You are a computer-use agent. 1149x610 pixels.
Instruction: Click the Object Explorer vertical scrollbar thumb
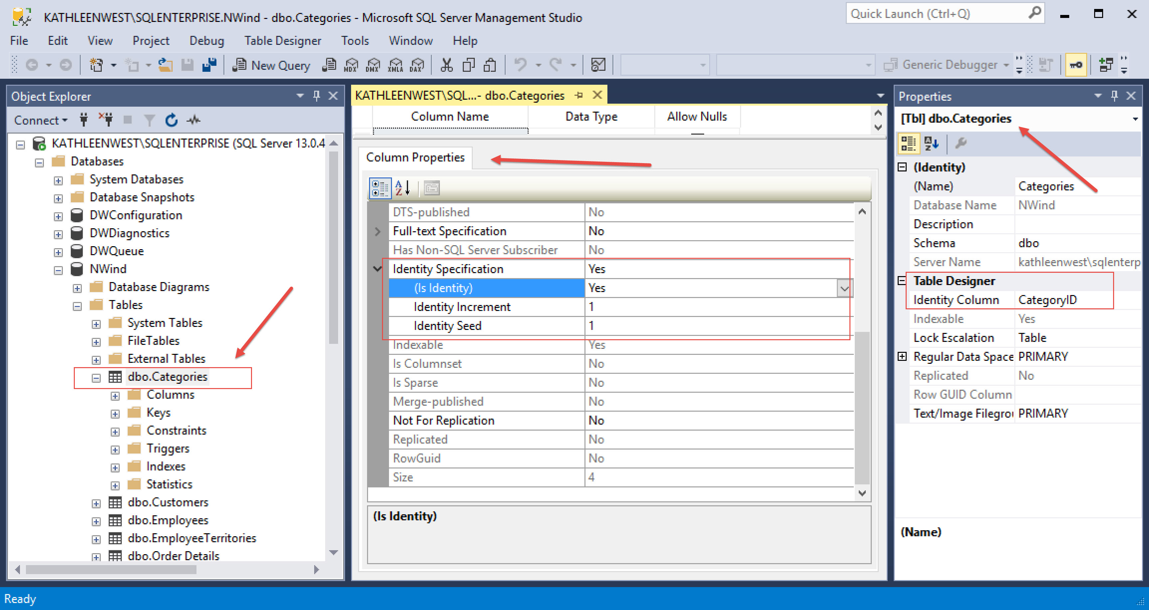tap(333, 248)
